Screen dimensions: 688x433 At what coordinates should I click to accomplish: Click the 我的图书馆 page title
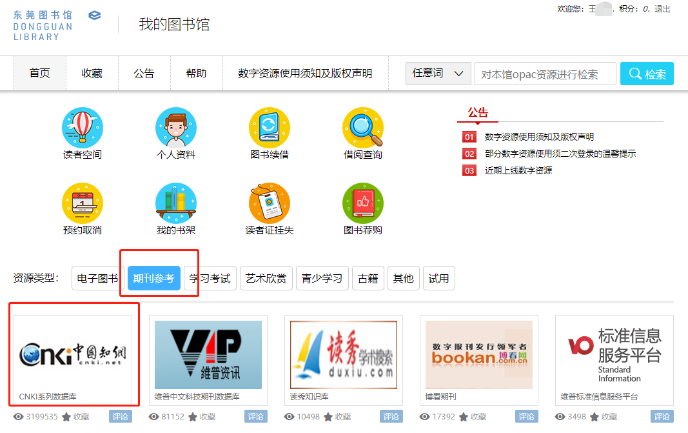[x=174, y=25]
